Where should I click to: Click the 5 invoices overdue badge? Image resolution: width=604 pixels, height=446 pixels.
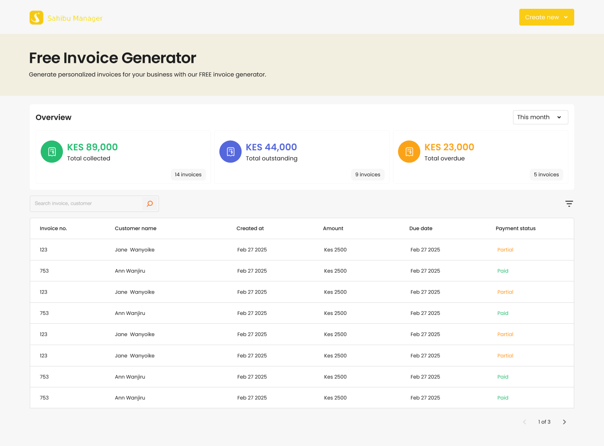click(x=546, y=175)
